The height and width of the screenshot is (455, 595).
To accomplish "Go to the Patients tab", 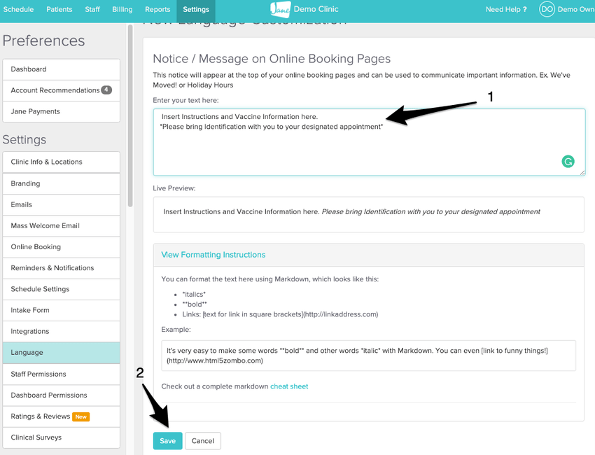I will pos(59,9).
